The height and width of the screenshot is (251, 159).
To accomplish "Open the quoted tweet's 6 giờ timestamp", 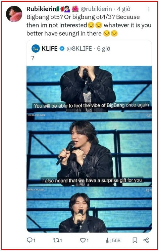I will [104, 49].
